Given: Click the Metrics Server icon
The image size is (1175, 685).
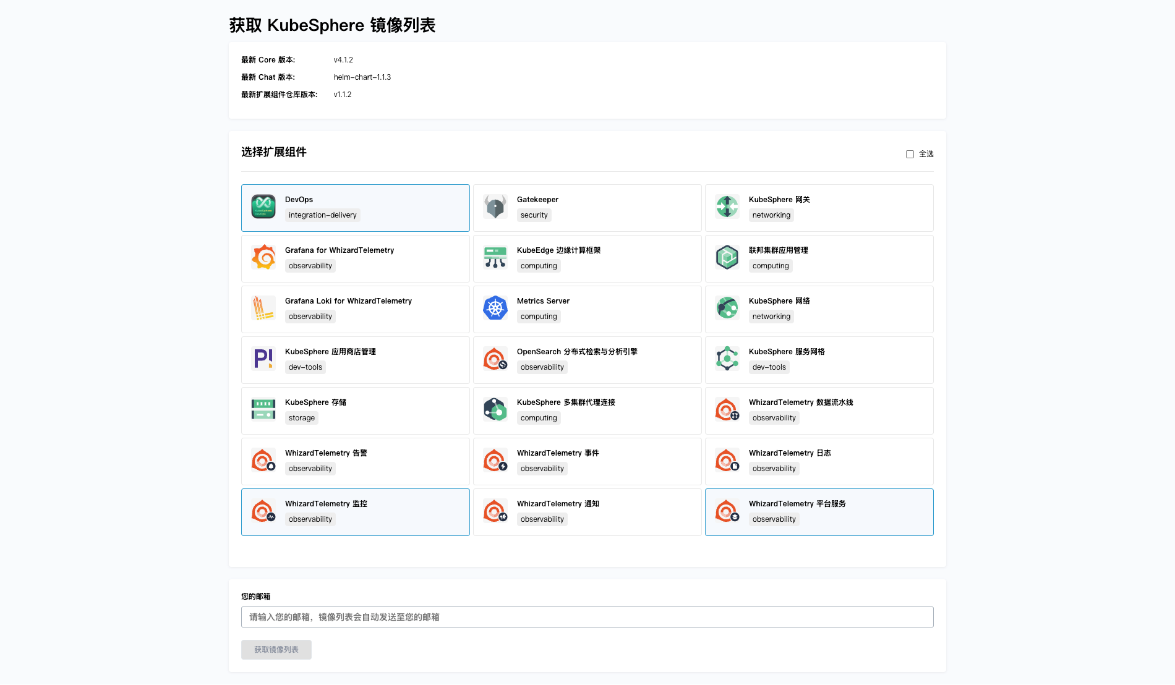Looking at the screenshot, I should [495, 308].
